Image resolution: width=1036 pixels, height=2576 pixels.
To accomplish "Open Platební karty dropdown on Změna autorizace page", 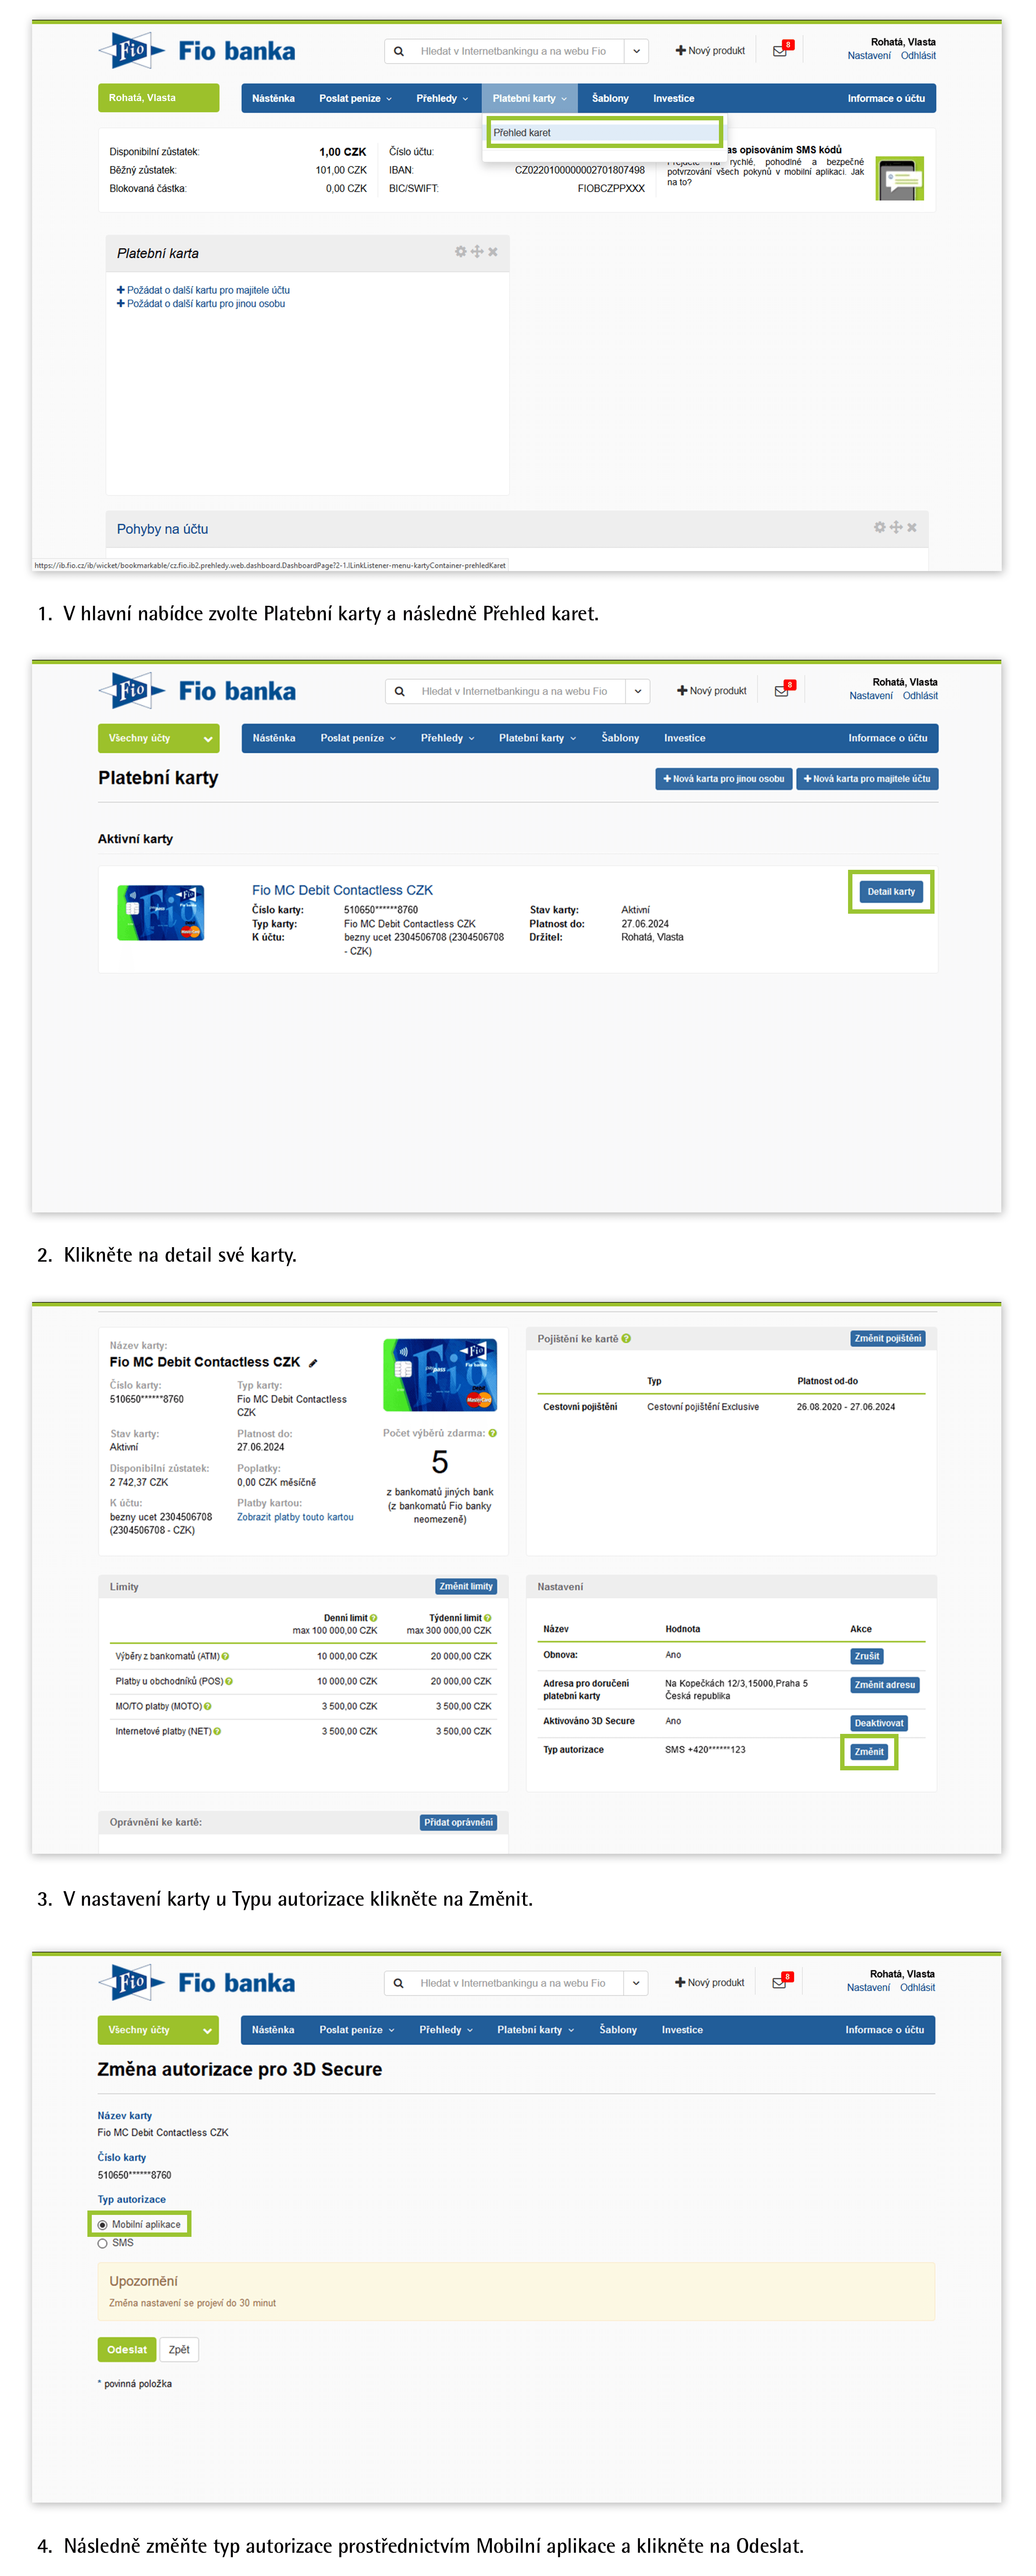I will click(x=536, y=2030).
